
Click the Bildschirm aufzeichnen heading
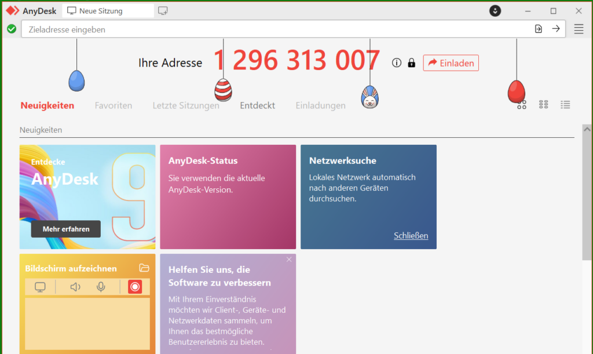tap(71, 268)
